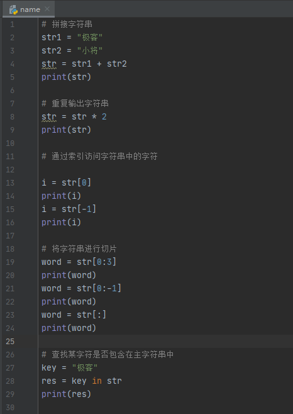293x414 pixels.
Task: Select the name file tab
Action: [28, 9]
